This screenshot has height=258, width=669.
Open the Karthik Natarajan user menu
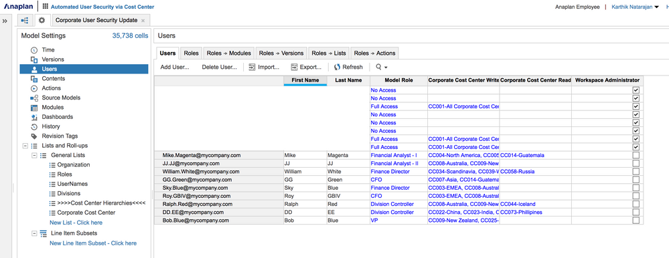pyautogui.click(x=635, y=7)
